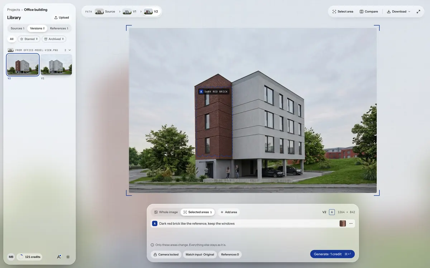Click Add area
The image size is (430, 268).
coord(229,212)
